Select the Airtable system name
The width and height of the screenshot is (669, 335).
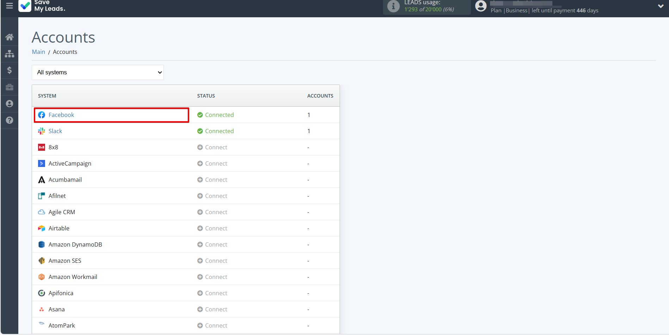[x=59, y=228]
